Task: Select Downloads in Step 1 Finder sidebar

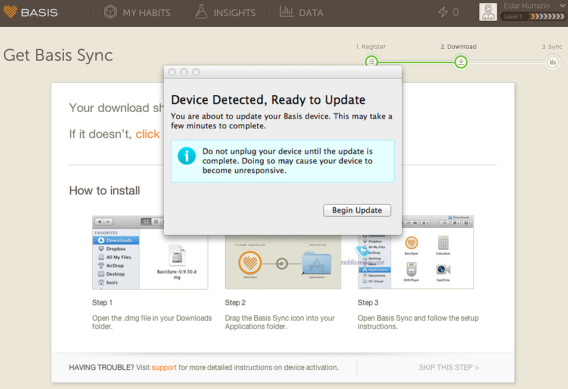Action: point(116,240)
